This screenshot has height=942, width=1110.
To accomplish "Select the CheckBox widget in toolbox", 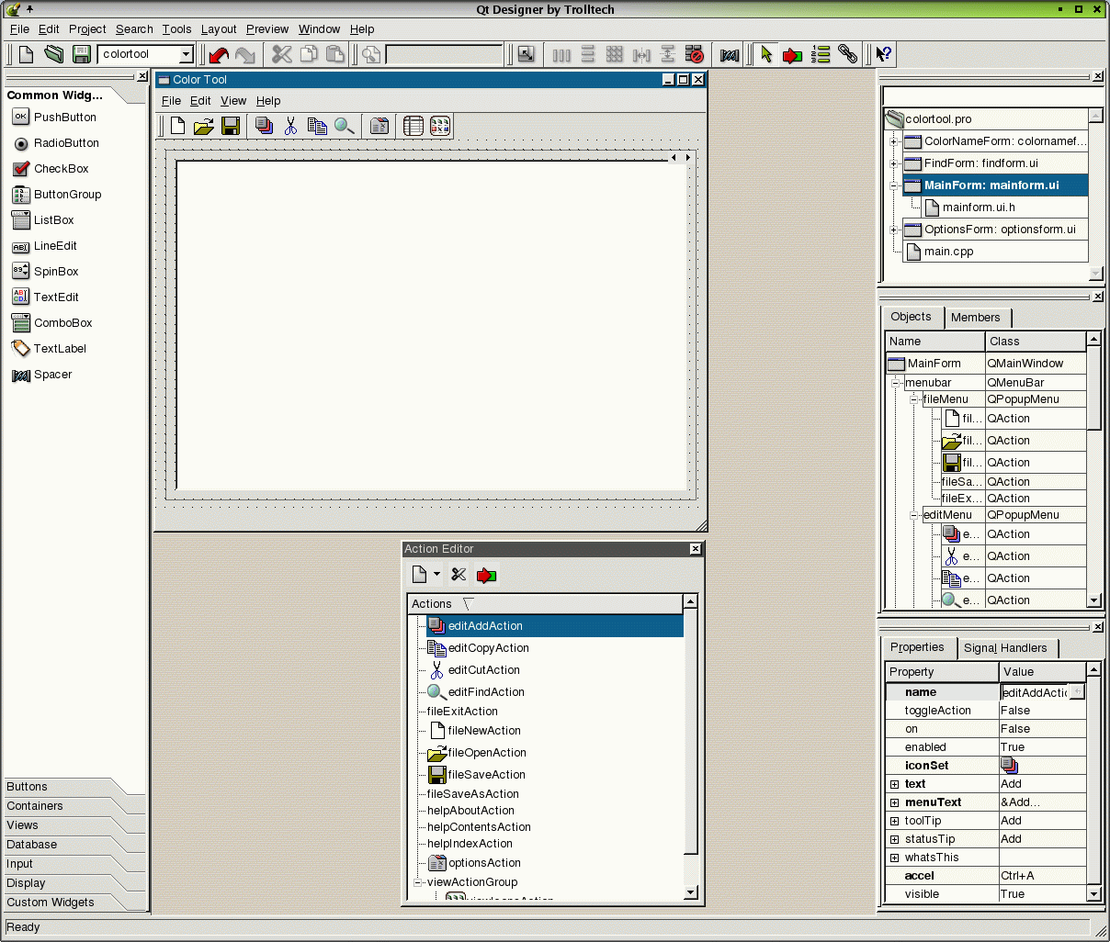I will [x=61, y=169].
